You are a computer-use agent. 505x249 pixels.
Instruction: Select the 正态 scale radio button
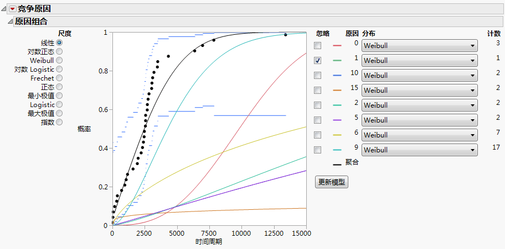coord(59,87)
